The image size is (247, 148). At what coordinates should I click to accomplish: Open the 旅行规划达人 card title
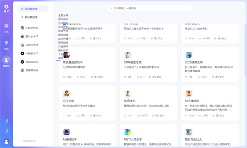tap(193, 139)
